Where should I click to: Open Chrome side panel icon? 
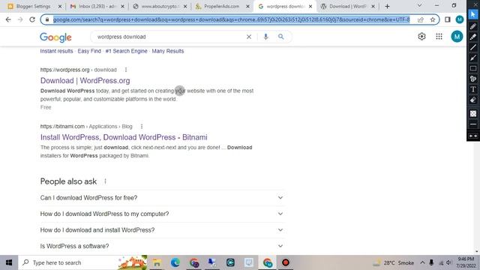[x=448, y=19]
